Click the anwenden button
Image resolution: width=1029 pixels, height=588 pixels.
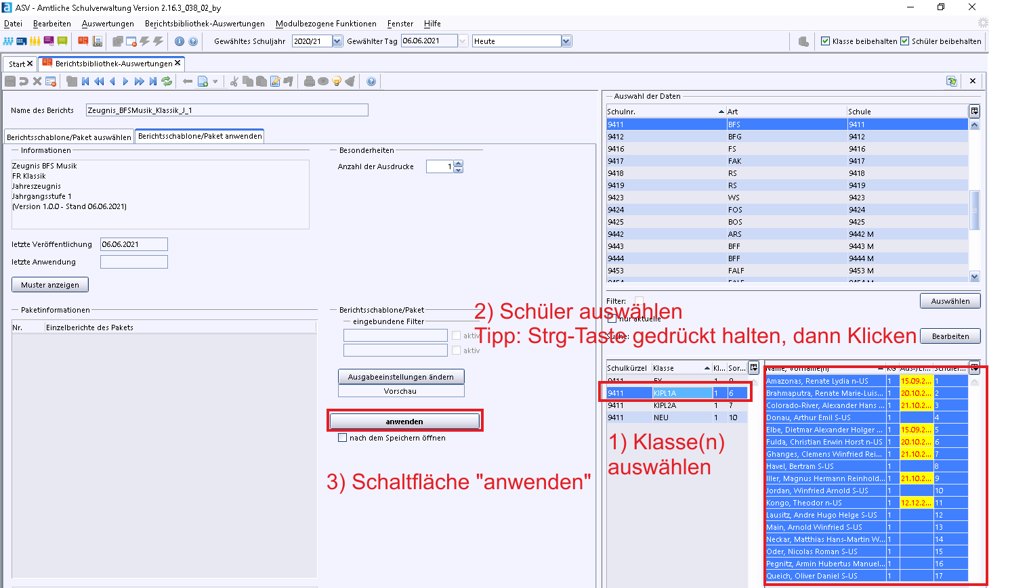(x=404, y=422)
